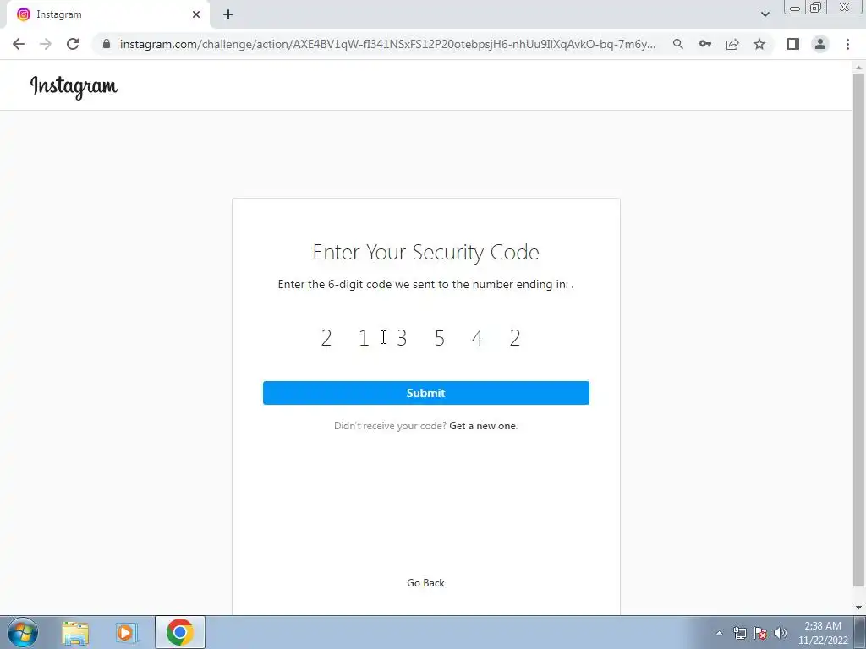This screenshot has width=866, height=649.
Task: Click the browser back arrow
Action: pos(19,44)
